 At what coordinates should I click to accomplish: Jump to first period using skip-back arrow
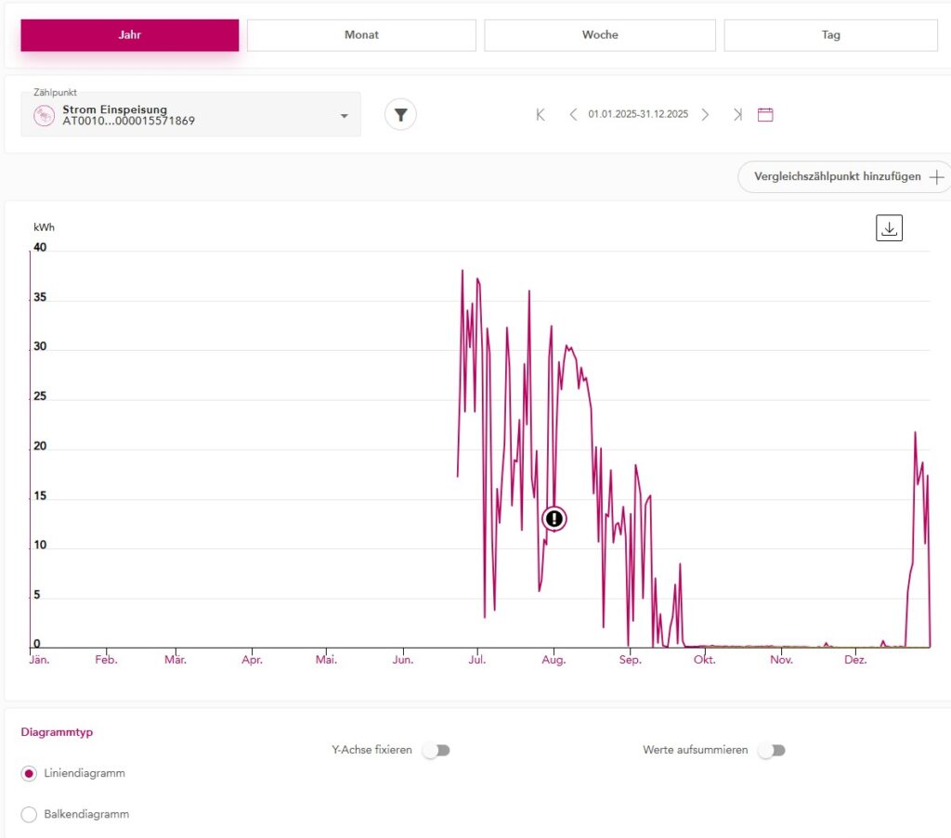[541, 115]
